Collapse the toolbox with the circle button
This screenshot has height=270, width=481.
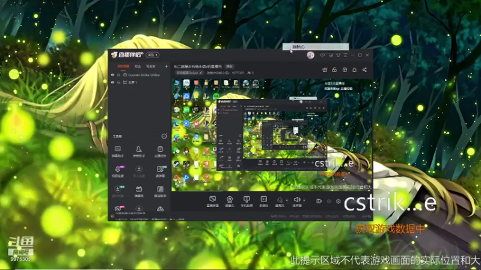click(x=164, y=136)
